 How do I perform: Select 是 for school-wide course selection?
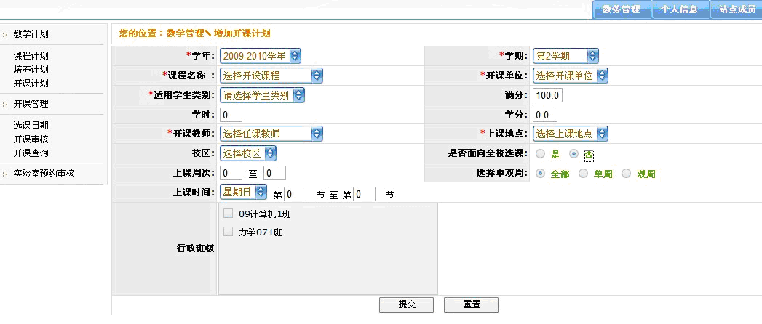point(540,154)
